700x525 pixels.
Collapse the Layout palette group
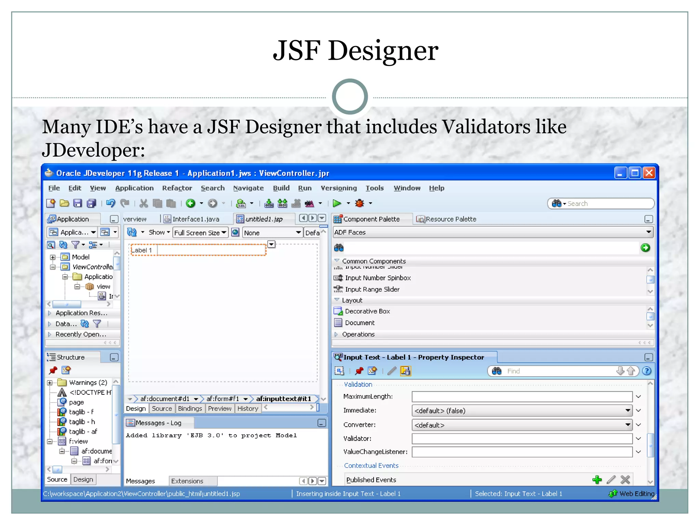click(337, 300)
